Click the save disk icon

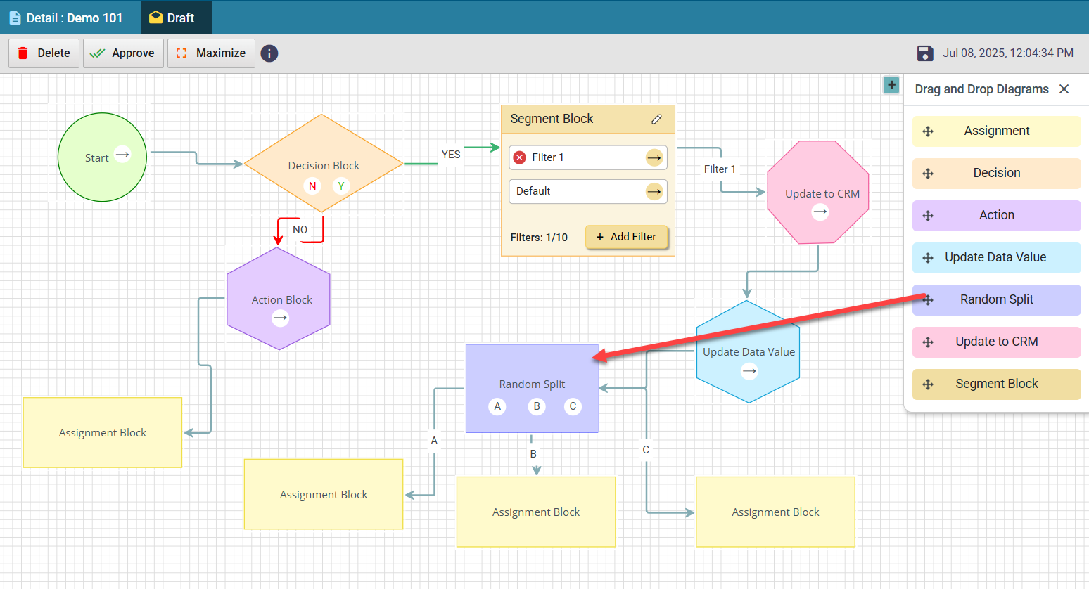click(x=925, y=53)
